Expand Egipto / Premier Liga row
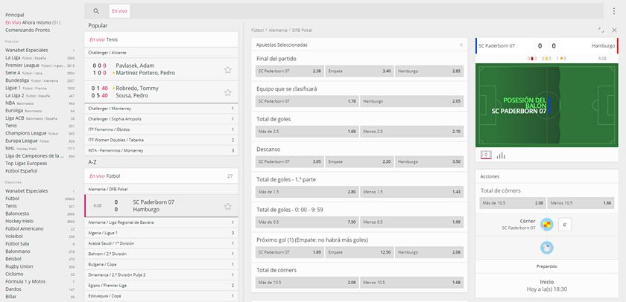 coord(161,286)
